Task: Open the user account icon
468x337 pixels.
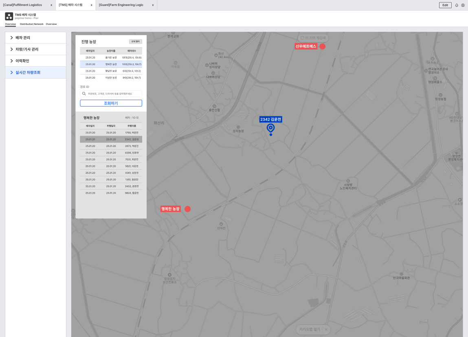Action: [x=463, y=5]
